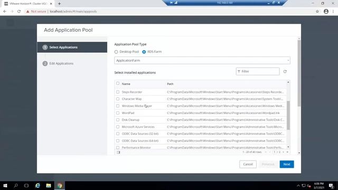Sort the table by the Name column

pyautogui.click(x=126, y=84)
